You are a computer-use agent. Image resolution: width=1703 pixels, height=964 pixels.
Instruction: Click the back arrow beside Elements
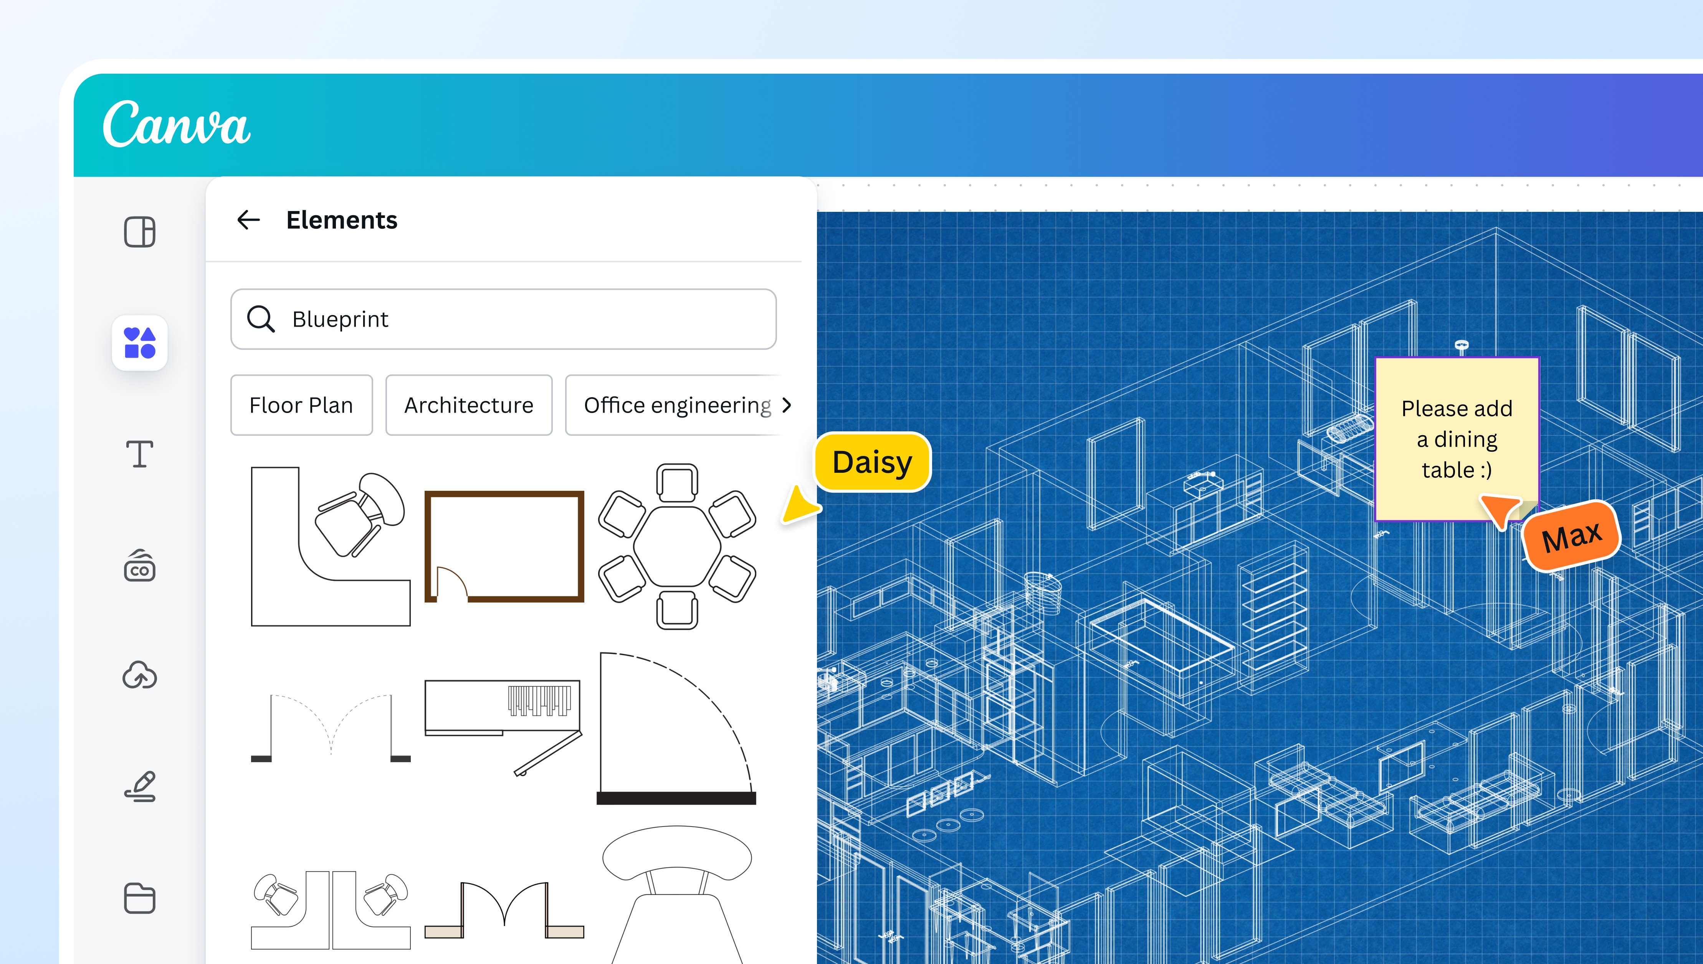(248, 220)
